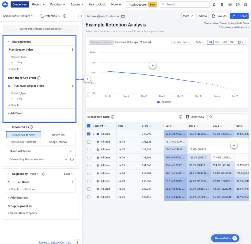This screenshot has width=251, height=244.
Task: Click info icon left of Export CSV
Action: [181, 117]
